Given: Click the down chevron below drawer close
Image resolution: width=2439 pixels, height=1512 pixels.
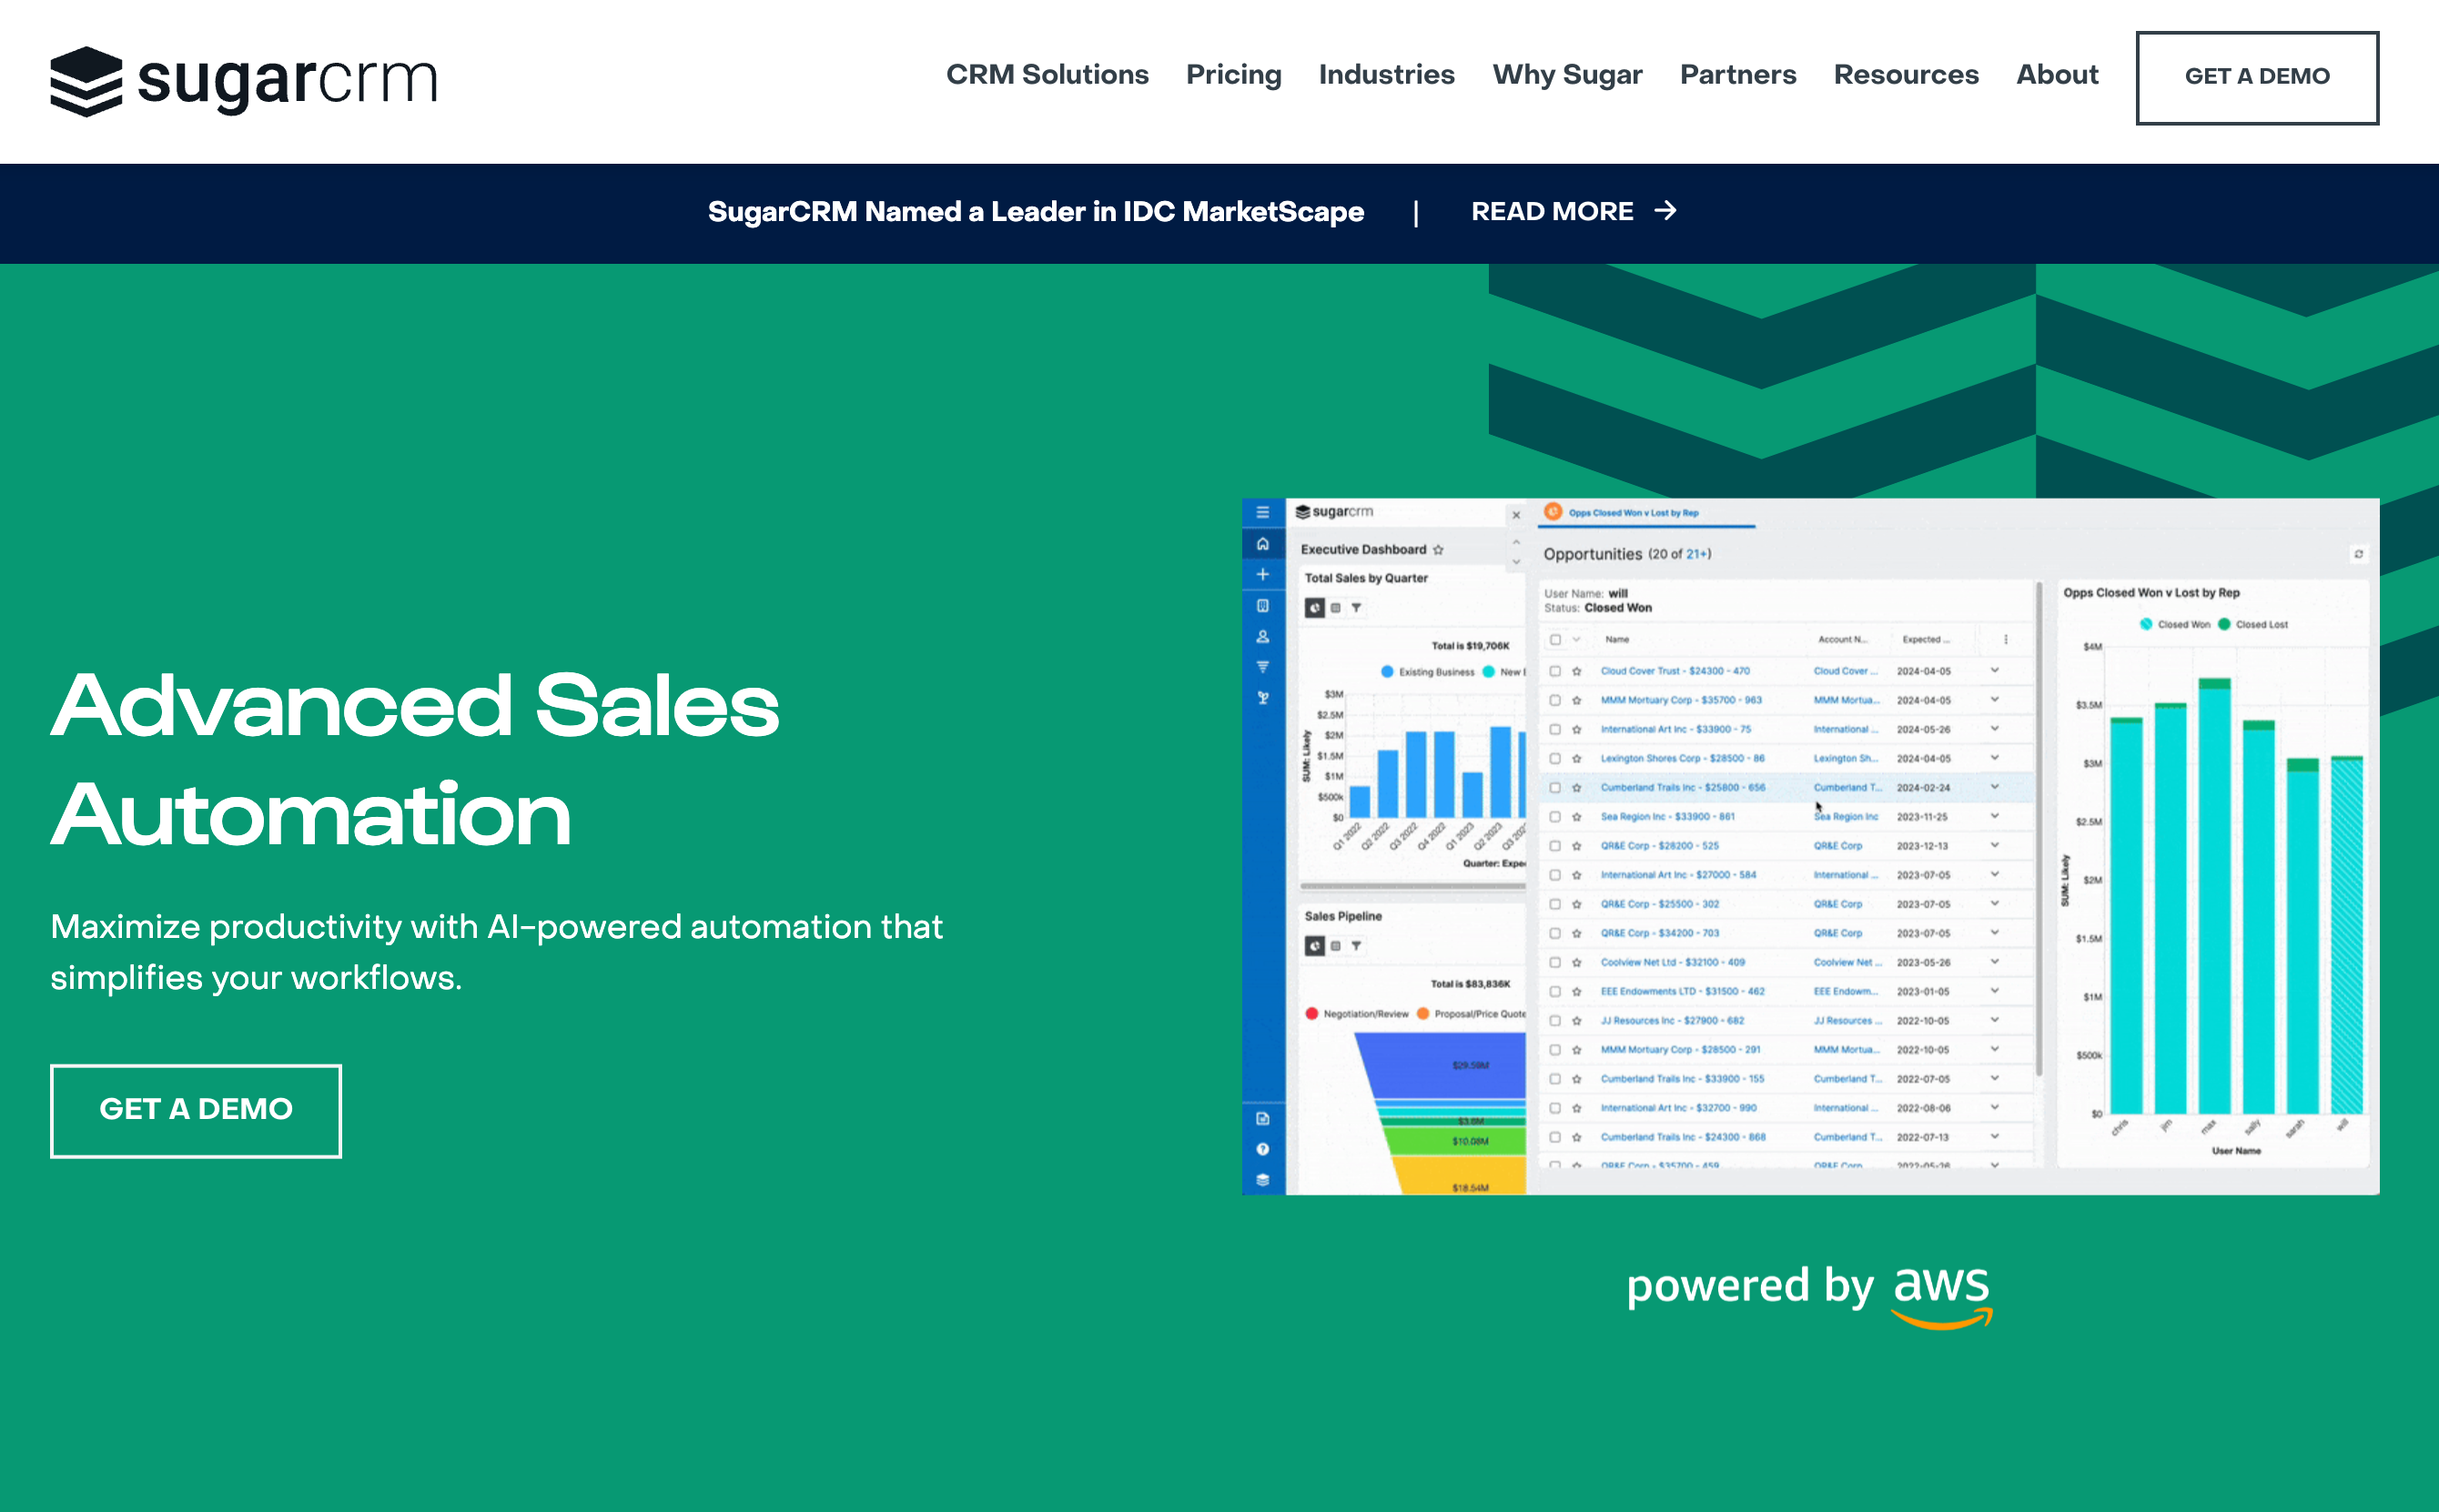Looking at the screenshot, I should click(1515, 562).
